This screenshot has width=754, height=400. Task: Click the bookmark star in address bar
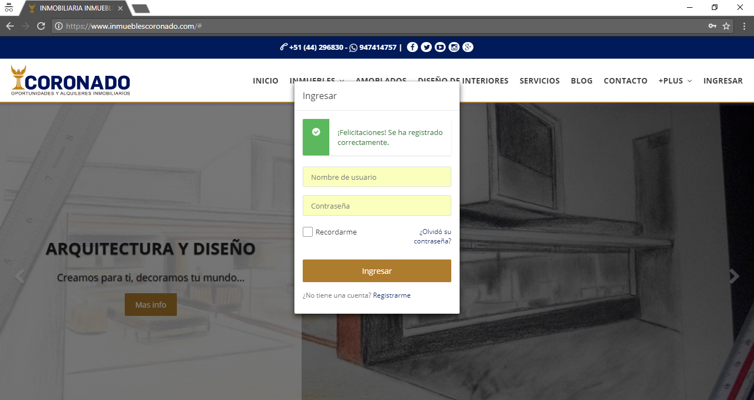726,26
